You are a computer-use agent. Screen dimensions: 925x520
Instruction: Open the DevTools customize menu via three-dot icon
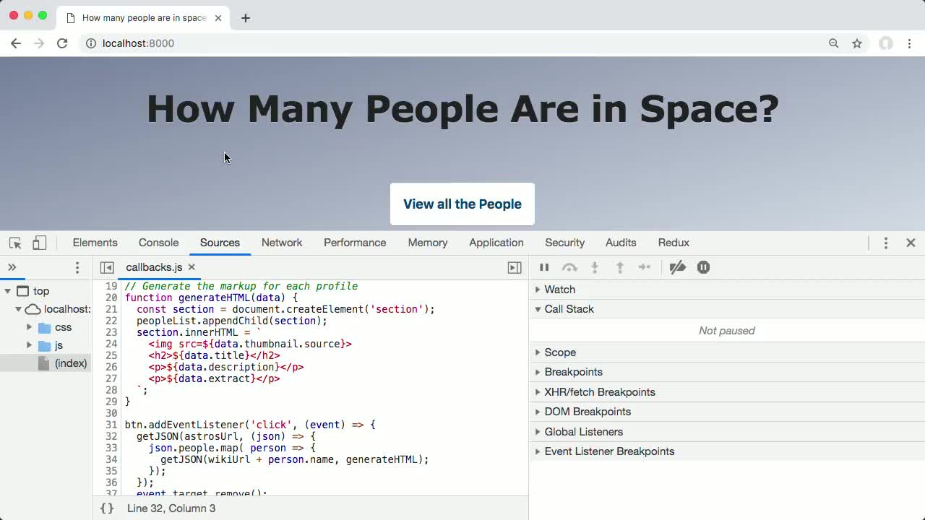(x=886, y=243)
